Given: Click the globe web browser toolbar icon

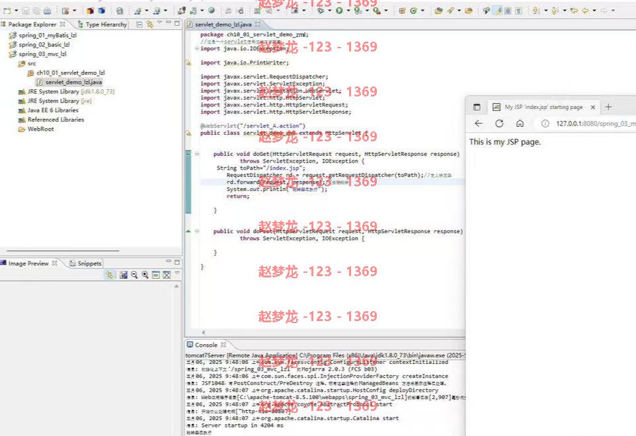Looking at the screenshot, I should tap(212, 11).
